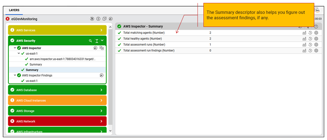Click the AI knot icon for Total matching agents

coord(316,33)
